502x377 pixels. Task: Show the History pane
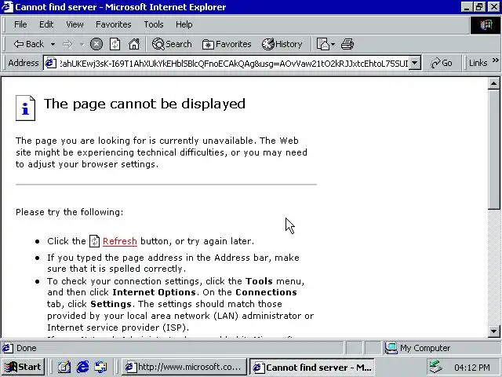pos(282,44)
